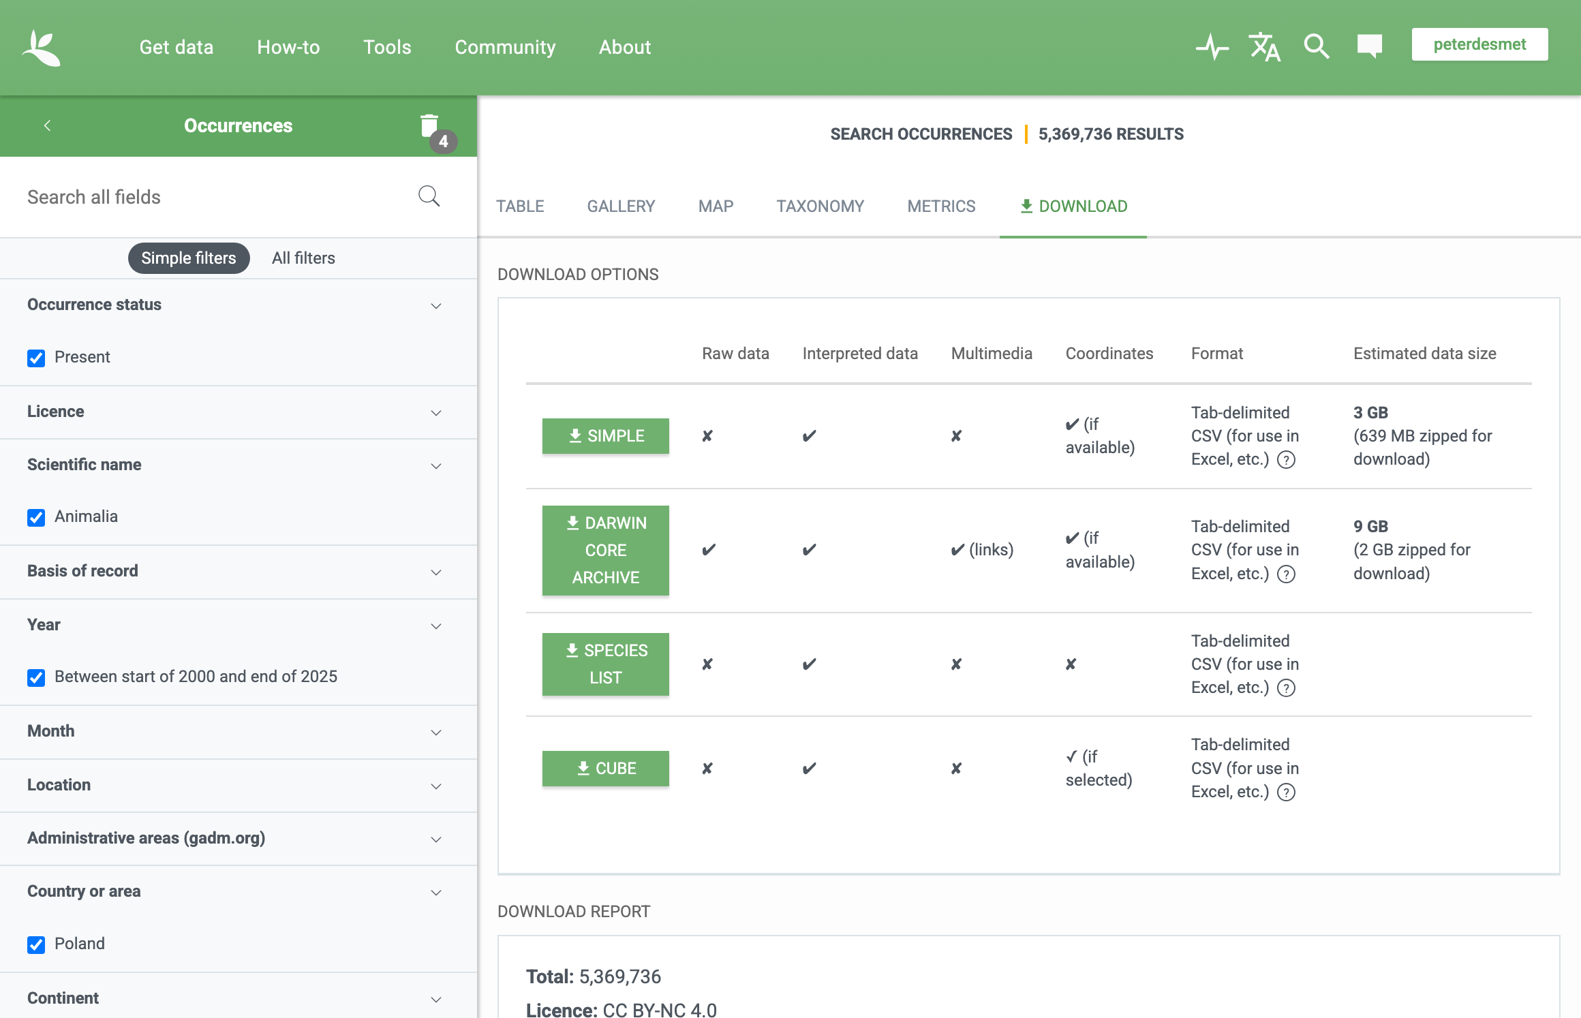Open format help icon in SIMPLE row
The image size is (1581, 1018).
tap(1286, 460)
